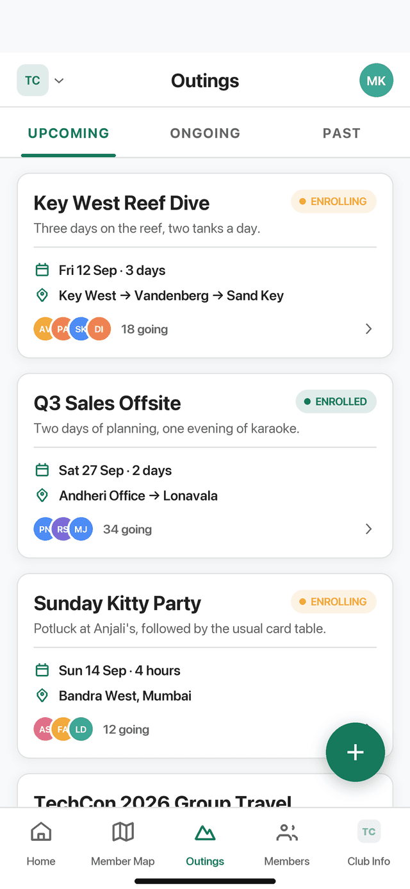Tap the Outings mountain icon
Image resolution: width=410 pixels, height=889 pixels.
[x=205, y=832]
